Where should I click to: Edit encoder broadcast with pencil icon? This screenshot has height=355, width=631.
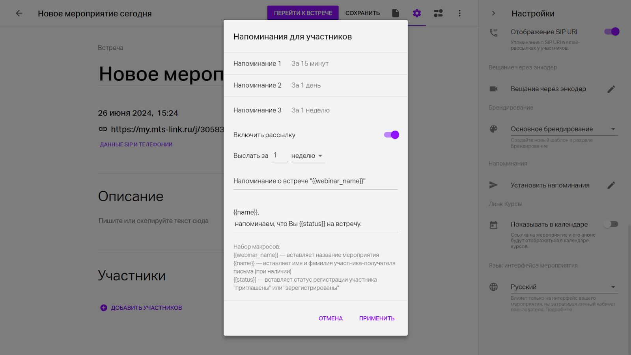[x=611, y=89]
